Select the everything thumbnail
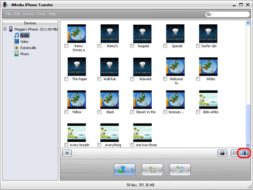 click(x=109, y=133)
